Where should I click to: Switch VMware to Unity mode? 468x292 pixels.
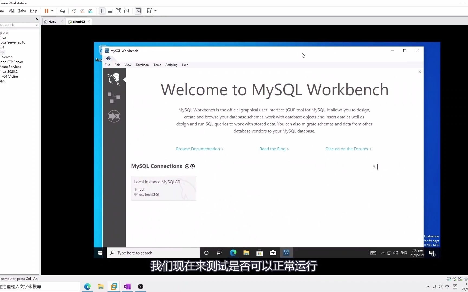click(126, 11)
